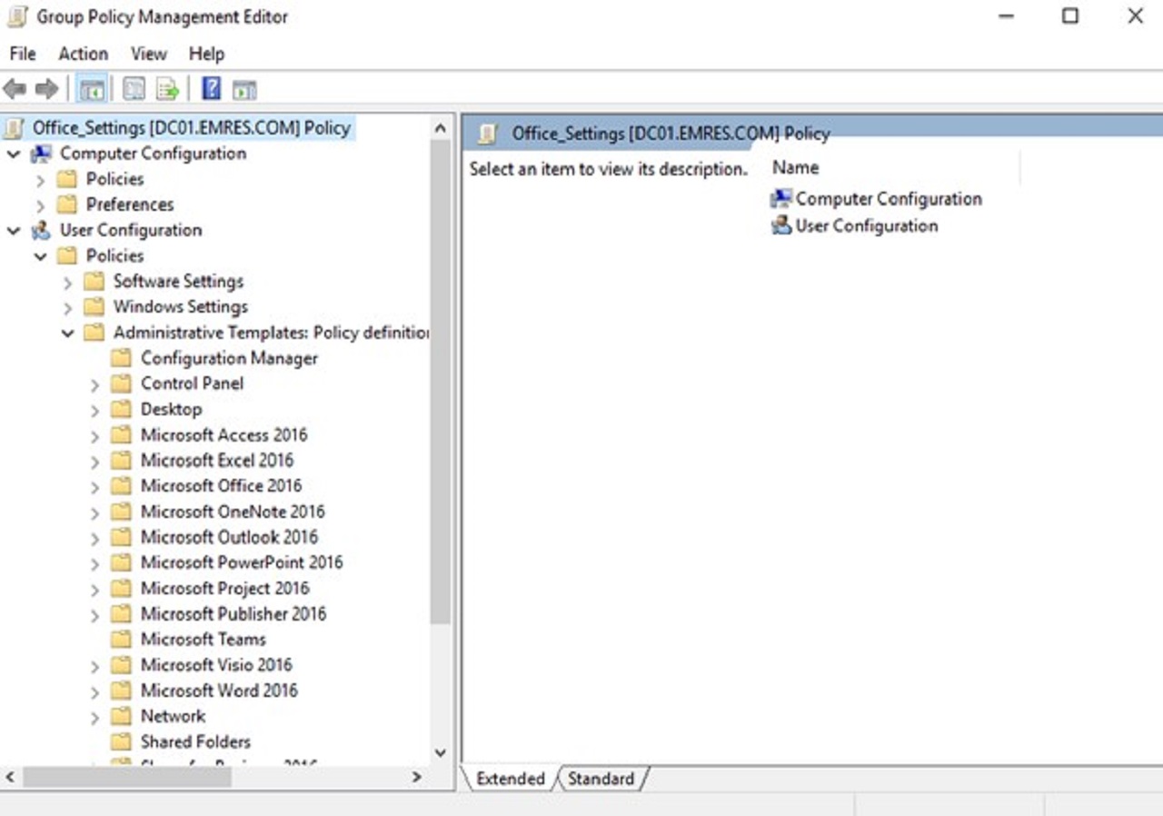Click the User Configuration icon in right pane

coord(781,225)
